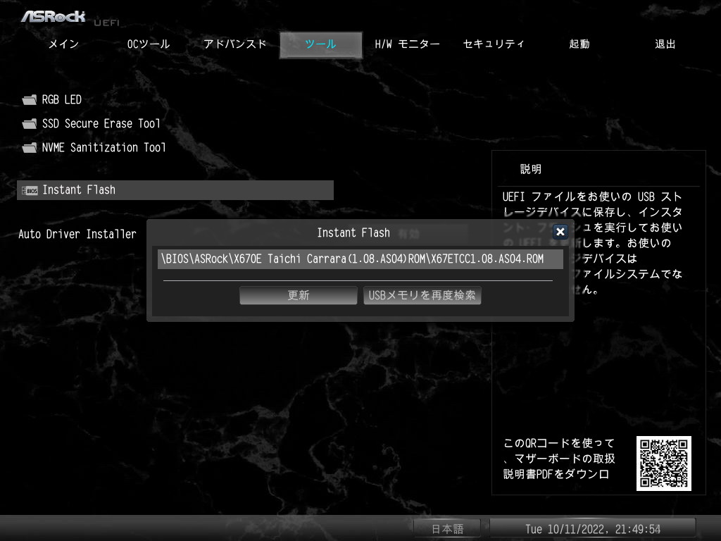Image resolution: width=721 pixels, height=541 pixels.
Task: Select the X67ETCC1.08.AS04.ROM file entry
Action: tap(360, 259)
